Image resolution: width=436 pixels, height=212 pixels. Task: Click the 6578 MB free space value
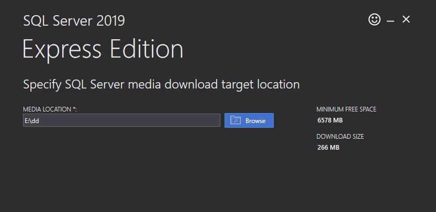[330, 120]
